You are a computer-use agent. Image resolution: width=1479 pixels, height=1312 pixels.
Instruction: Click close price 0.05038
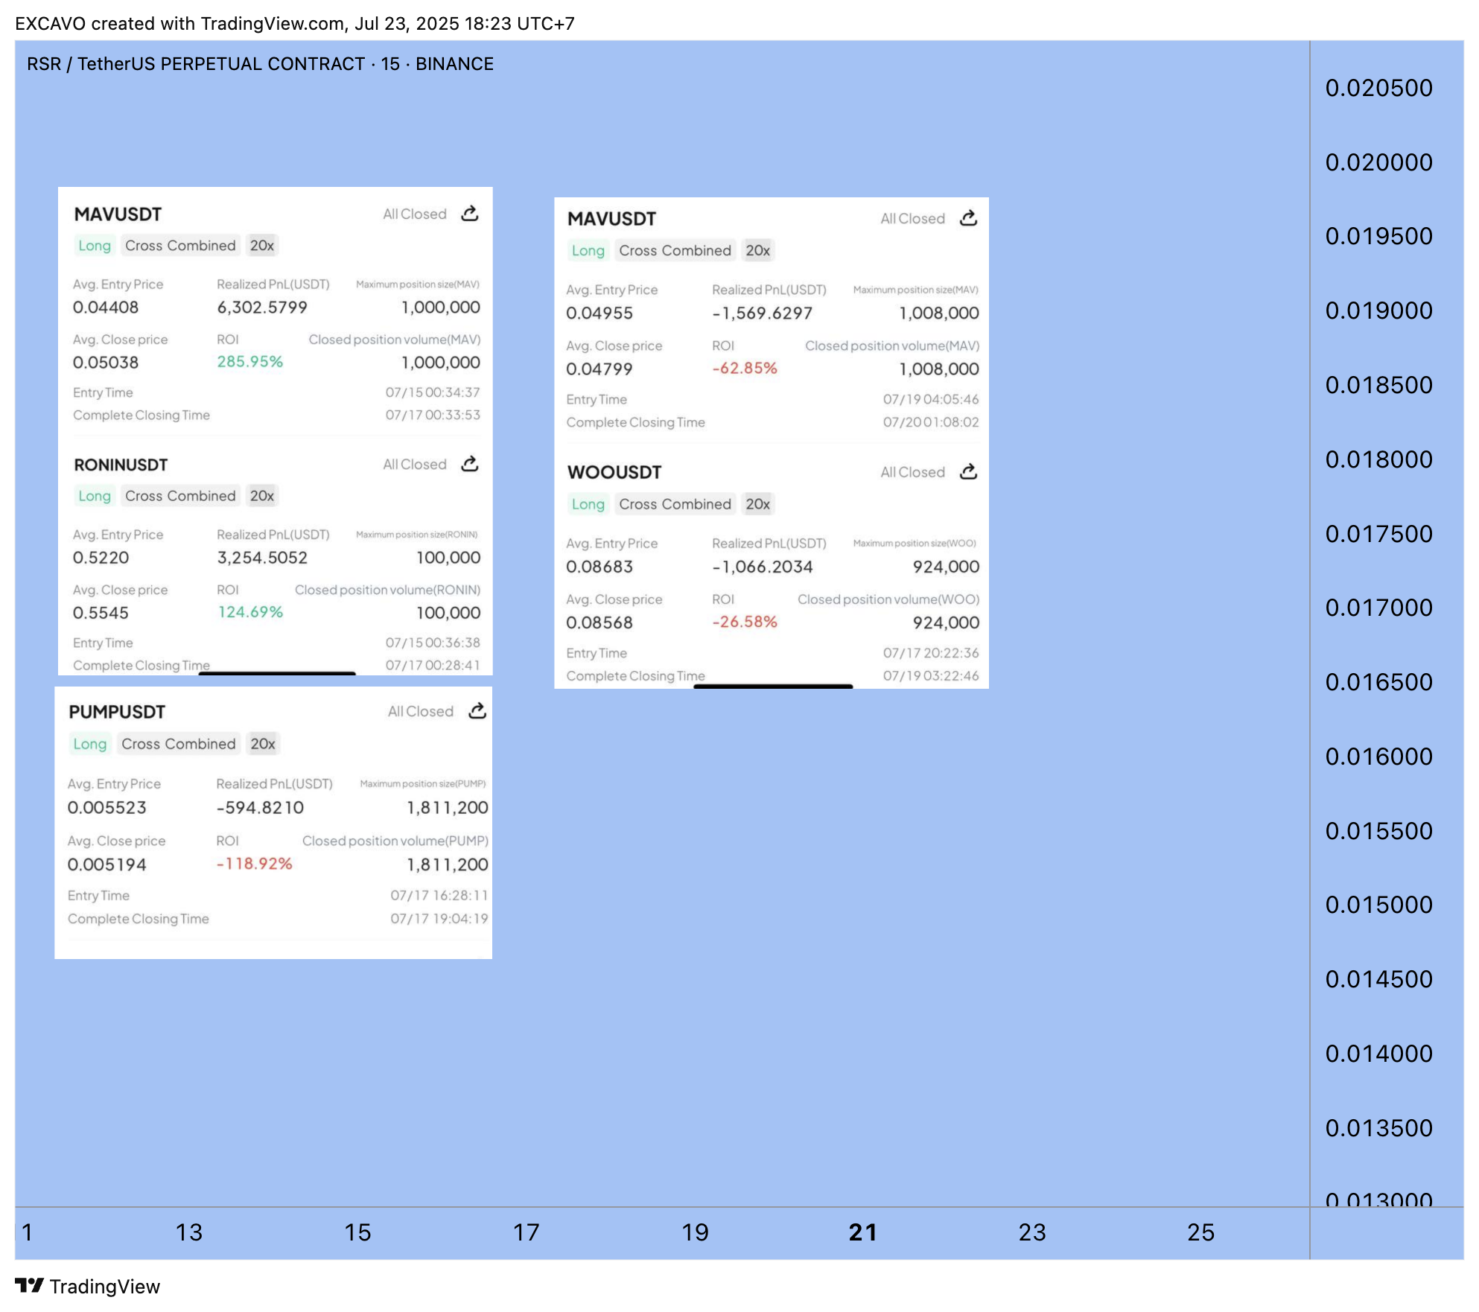pyautogui.click(x=106, y=362)
